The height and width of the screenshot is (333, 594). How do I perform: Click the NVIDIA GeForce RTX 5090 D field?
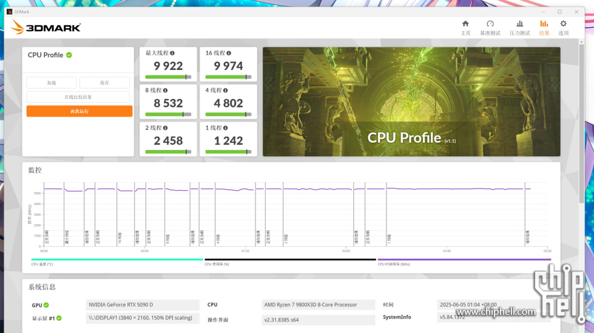[x=143, y=305]
